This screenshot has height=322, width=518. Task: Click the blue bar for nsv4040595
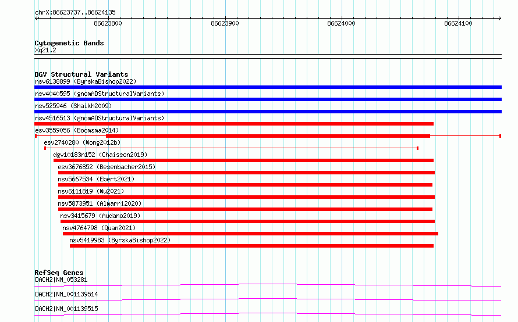tap(268, 99)
